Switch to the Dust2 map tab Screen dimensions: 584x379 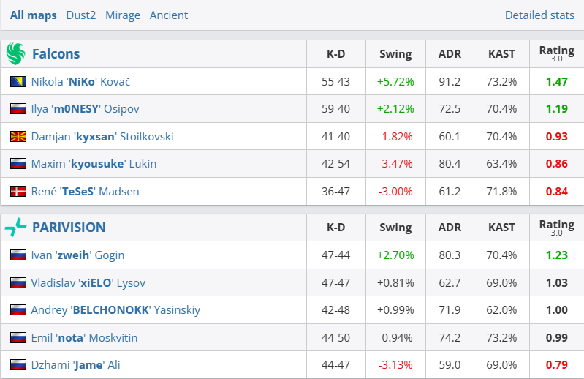coord(80,15)
